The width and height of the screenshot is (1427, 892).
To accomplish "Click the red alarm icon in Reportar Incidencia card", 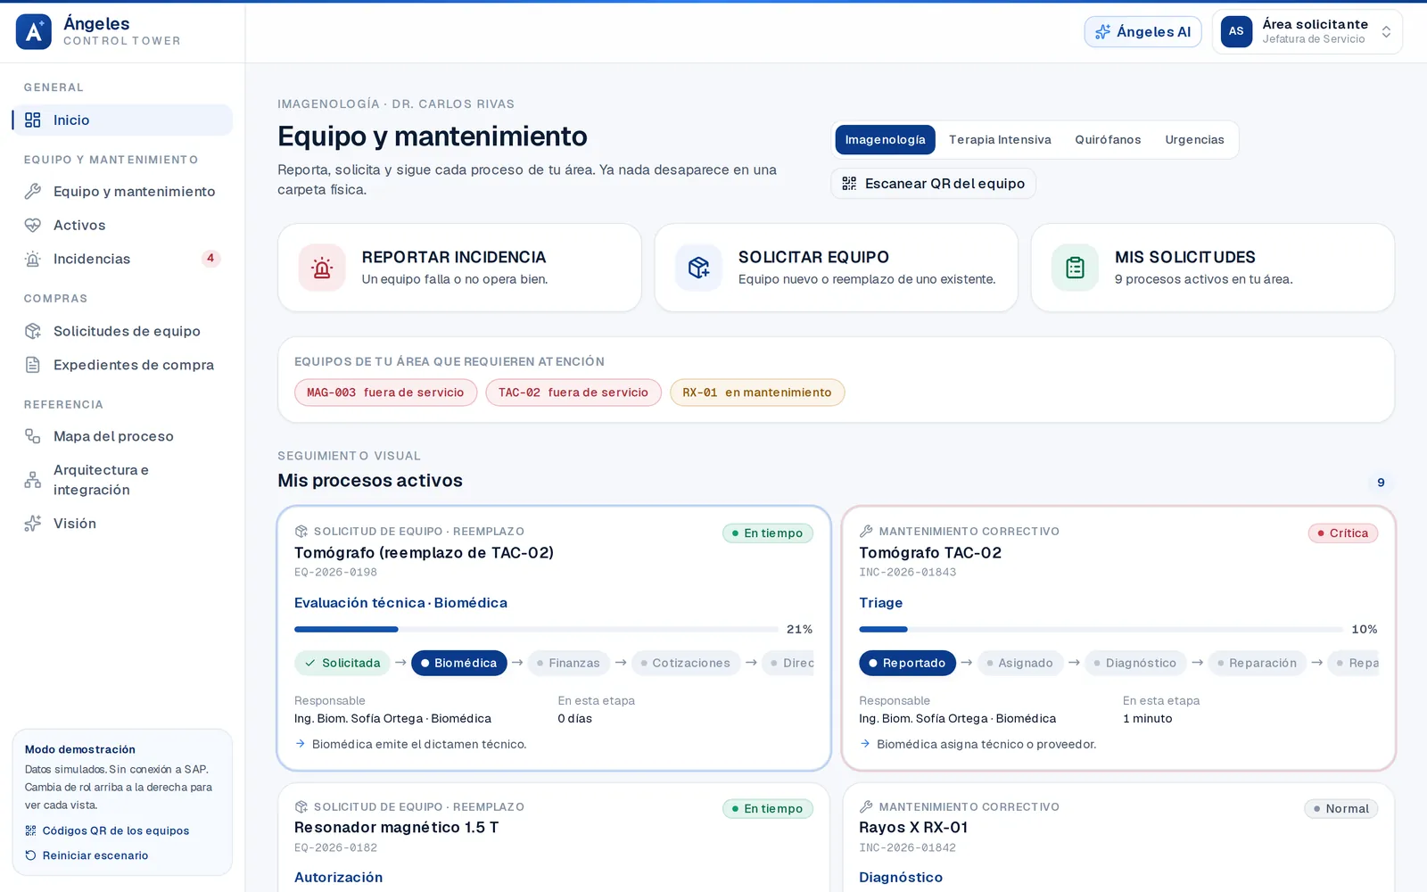I will click(322, 268).
